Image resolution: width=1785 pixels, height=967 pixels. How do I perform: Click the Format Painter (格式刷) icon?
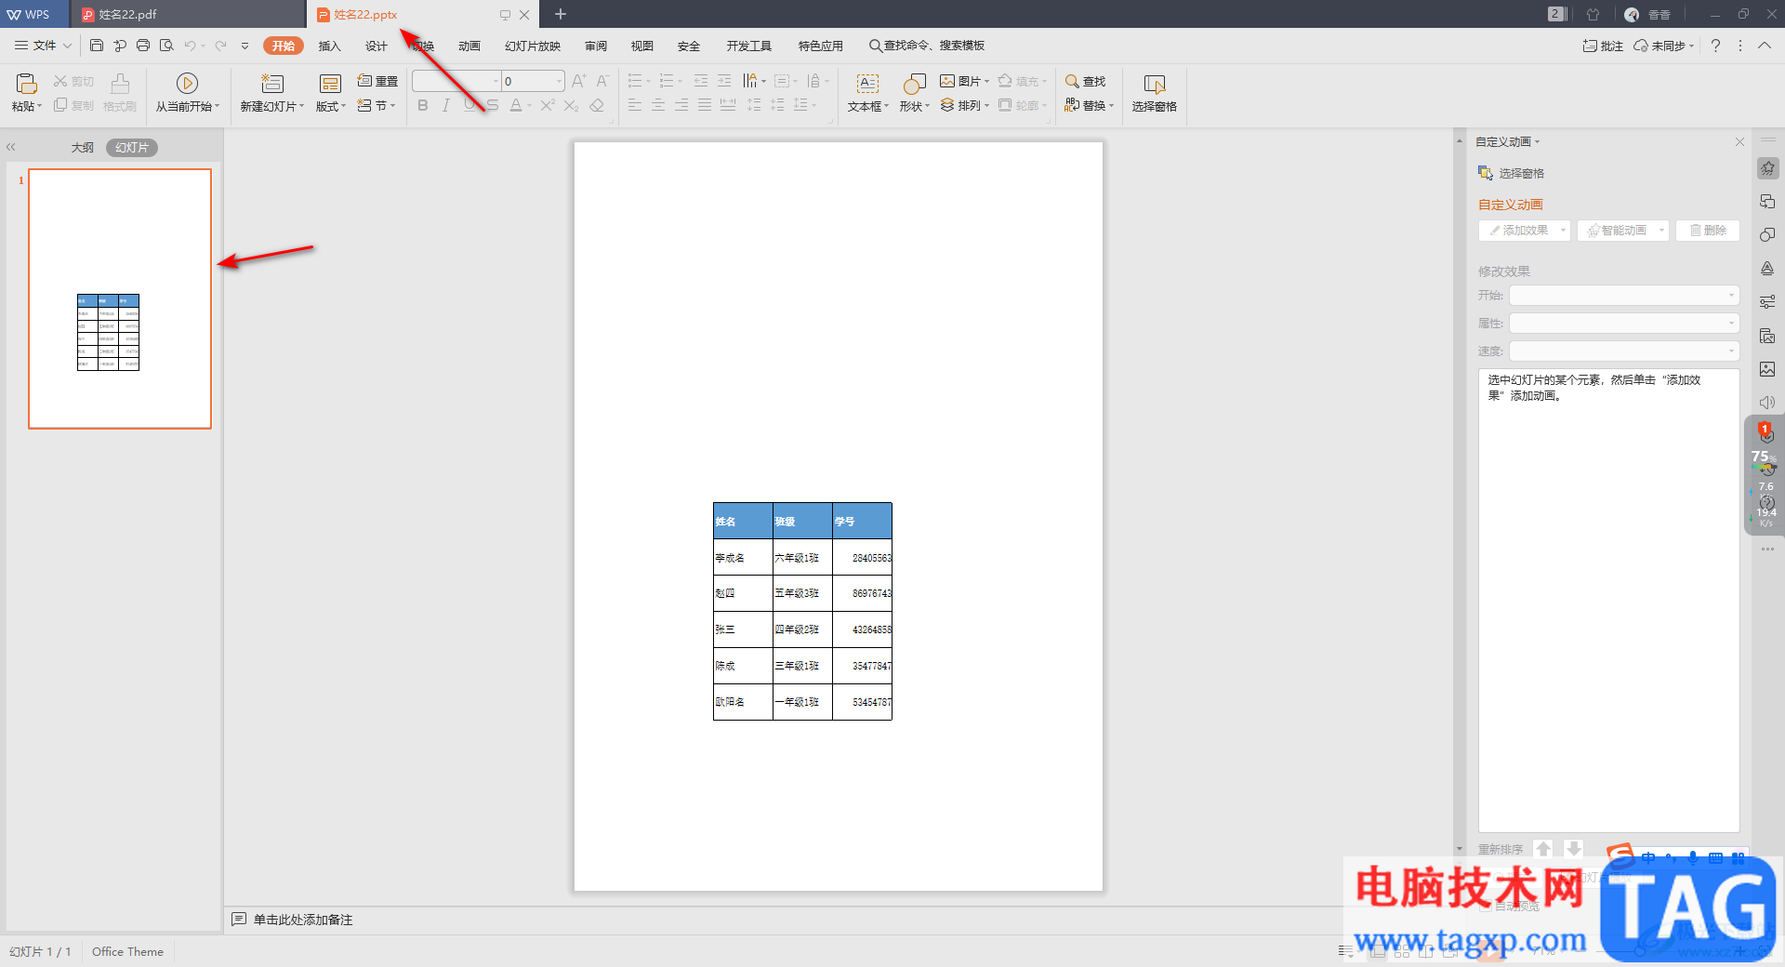click(120, 85)
